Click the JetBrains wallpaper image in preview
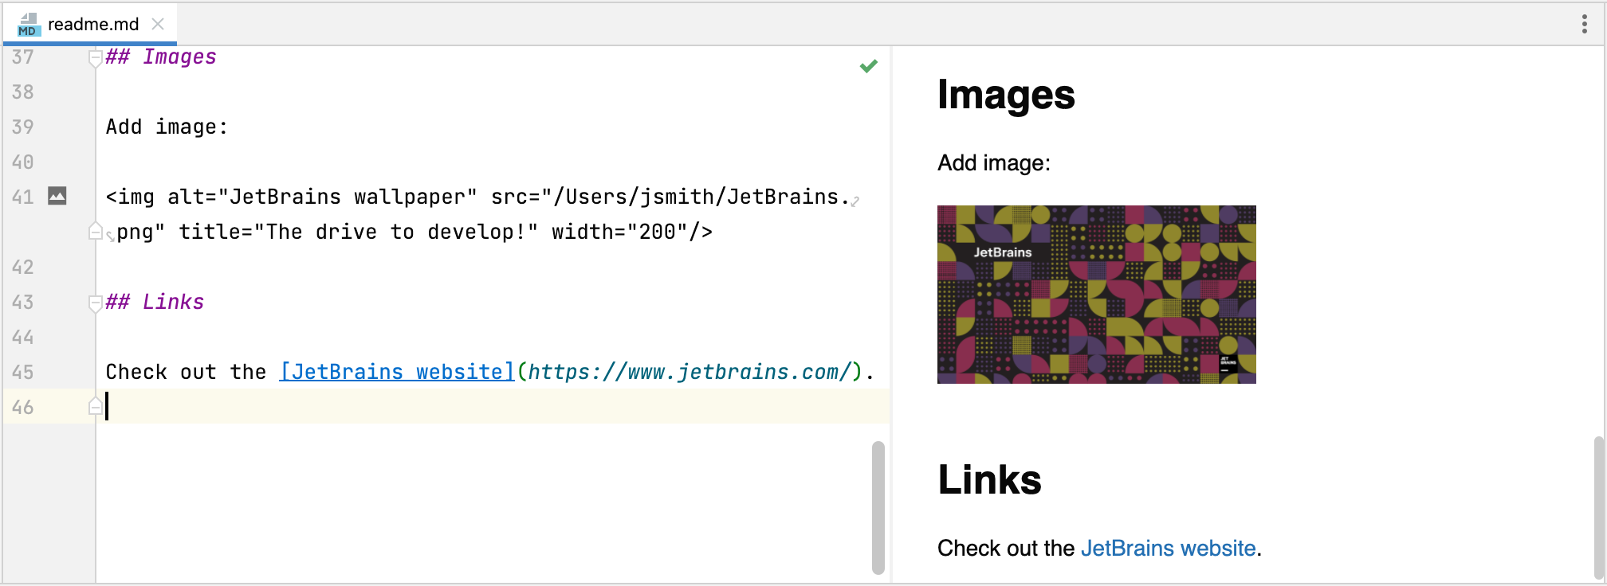The image size is (1607, 586). (x=1096, y=295)
